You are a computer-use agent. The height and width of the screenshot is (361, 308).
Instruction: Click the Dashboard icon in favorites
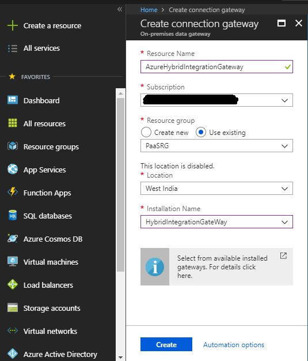point(13,100)
